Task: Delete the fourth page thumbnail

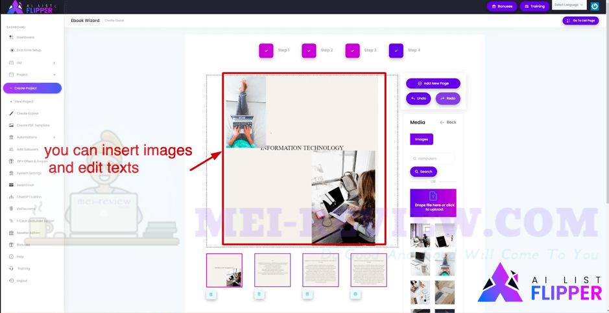Action: (x=355, y=294)
